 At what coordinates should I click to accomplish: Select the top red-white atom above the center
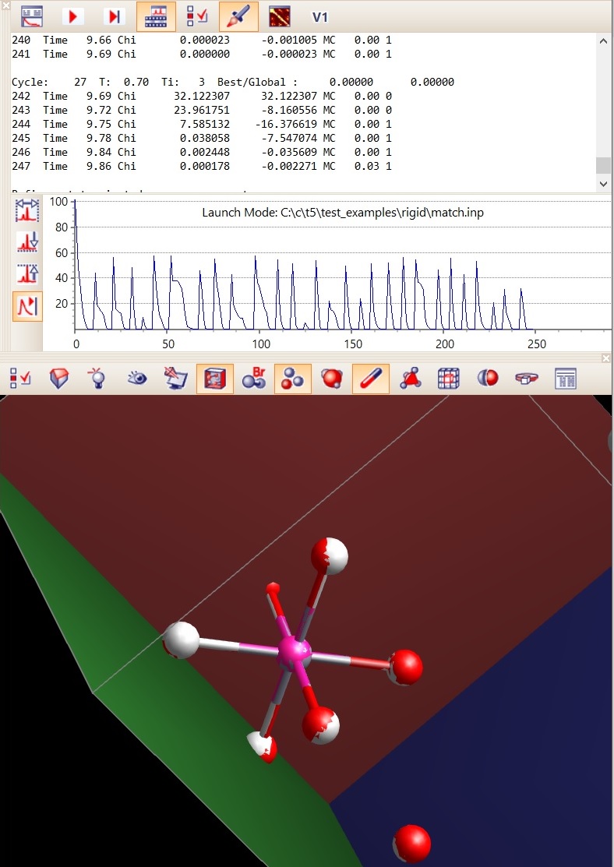coord(330,555)
